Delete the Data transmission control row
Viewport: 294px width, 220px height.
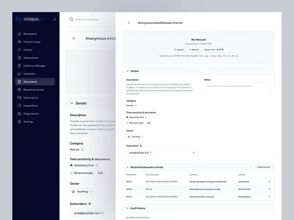[269, 197]
